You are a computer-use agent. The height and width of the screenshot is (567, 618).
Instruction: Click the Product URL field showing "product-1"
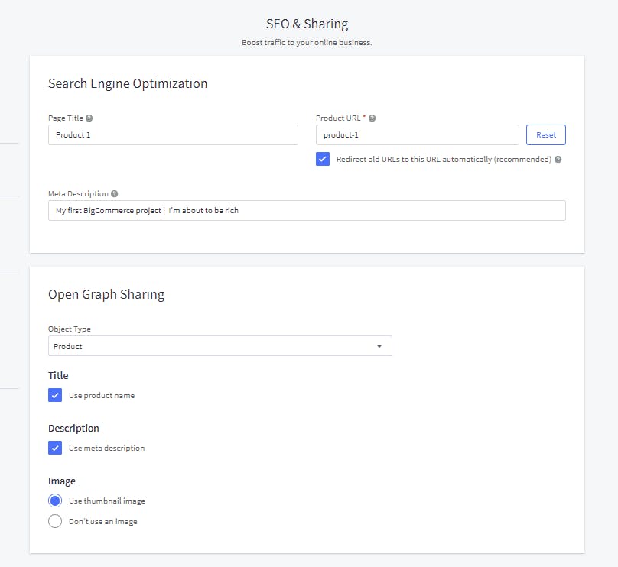[x=417, y=134]
